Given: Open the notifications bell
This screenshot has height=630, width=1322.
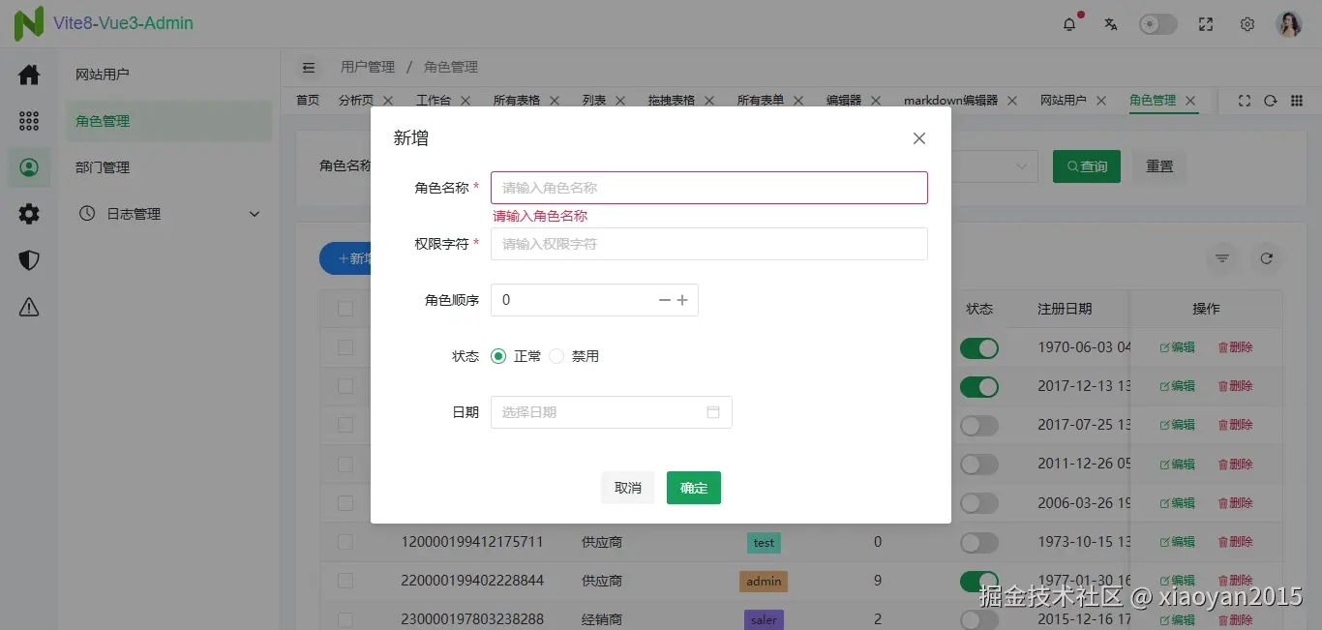Looking at the screenshot, I should pyautogui.click(x=1069, y=24).
